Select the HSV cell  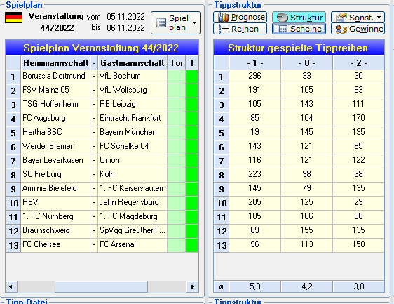click(x=55, y=203)
